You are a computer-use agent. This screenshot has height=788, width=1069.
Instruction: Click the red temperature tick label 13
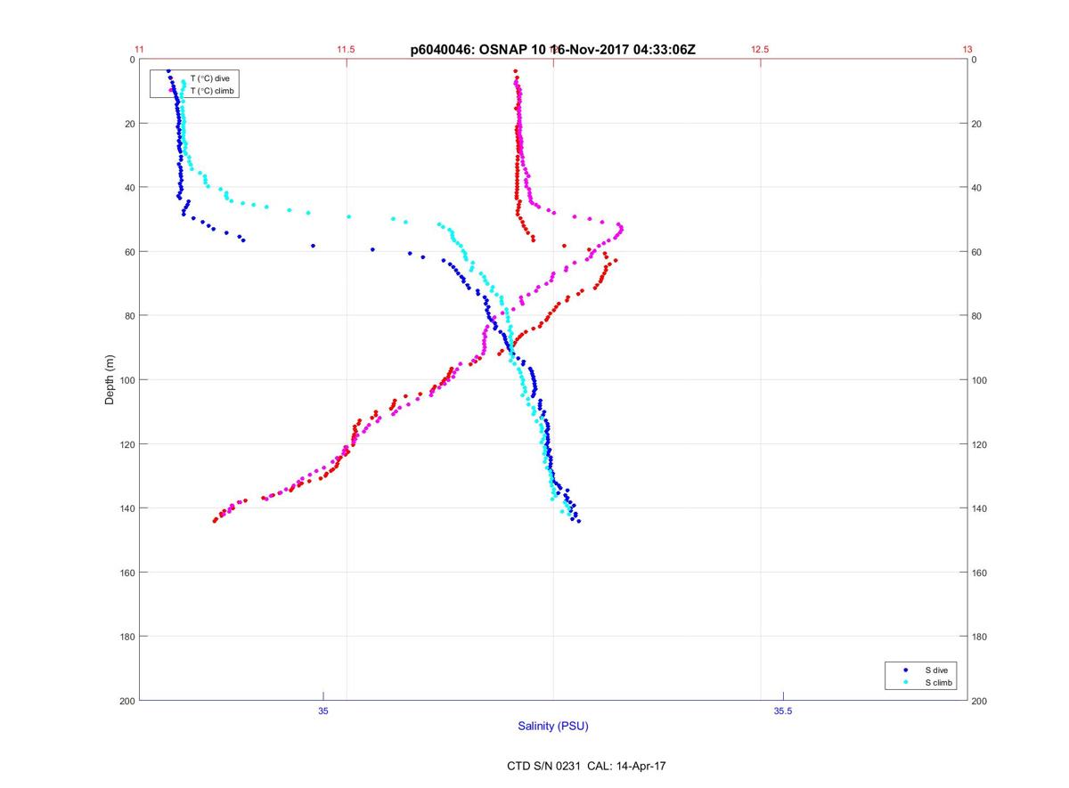tap(967, 50)
